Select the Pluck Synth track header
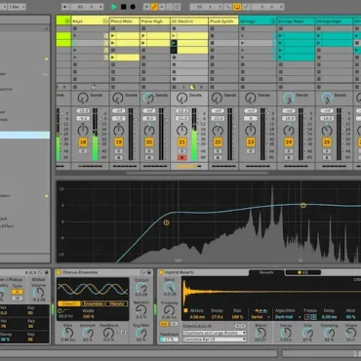This screenshot has height=361, width=361. point(223,21)
